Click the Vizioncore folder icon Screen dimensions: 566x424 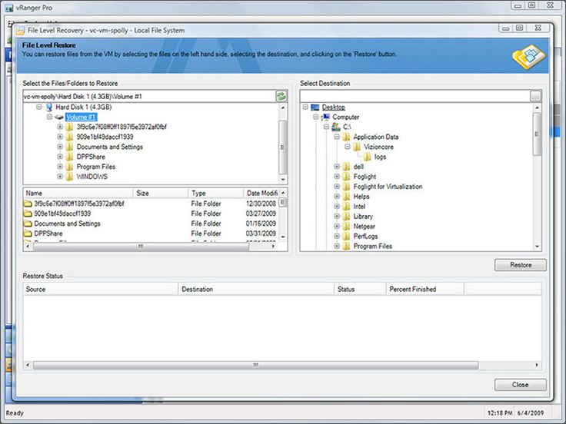[357, 147]
